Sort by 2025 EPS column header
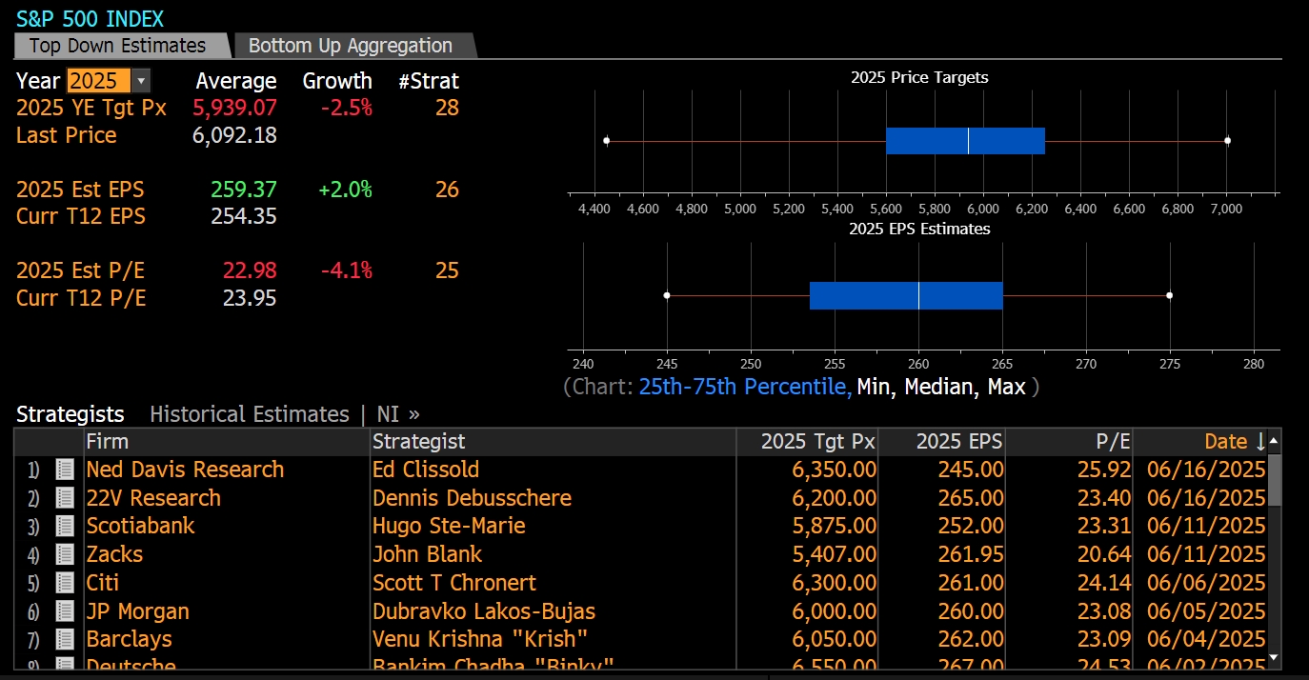This screenshot has height=680, width=1309. [942, 442]
